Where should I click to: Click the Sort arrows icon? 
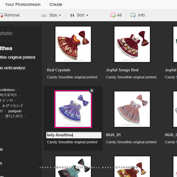(72, 15)
